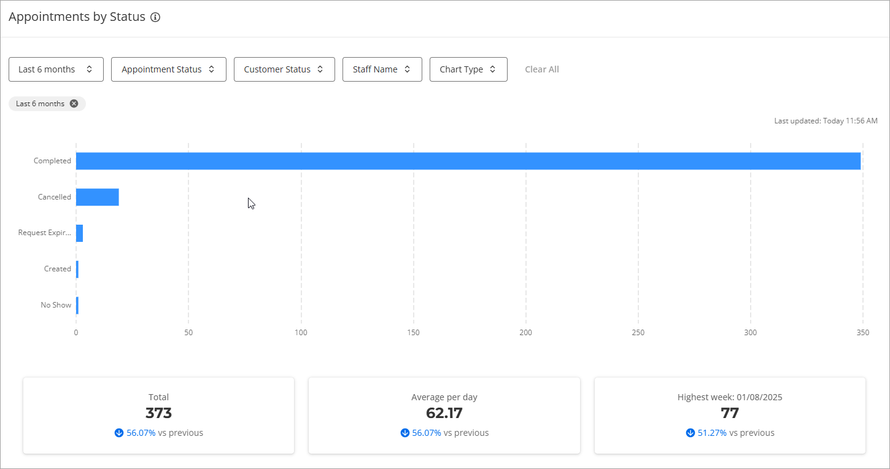Image resolution: width=890 pixels, height=469 pixels.
Task: Click the Clear All link
Action: pyautogui.click(x=541, y=69)
